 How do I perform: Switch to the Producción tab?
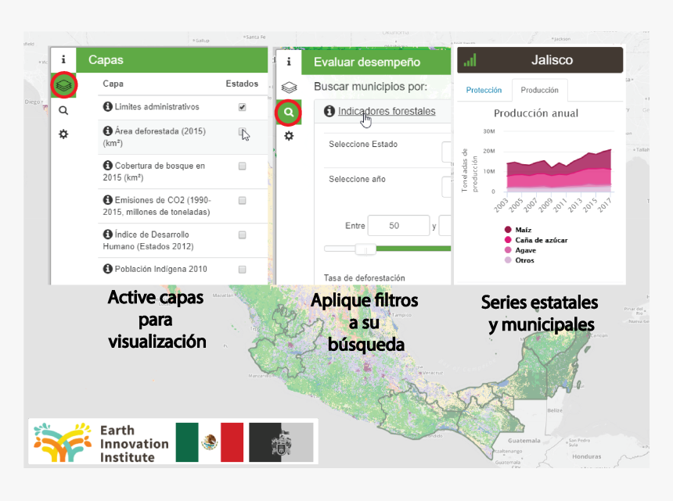539,90
